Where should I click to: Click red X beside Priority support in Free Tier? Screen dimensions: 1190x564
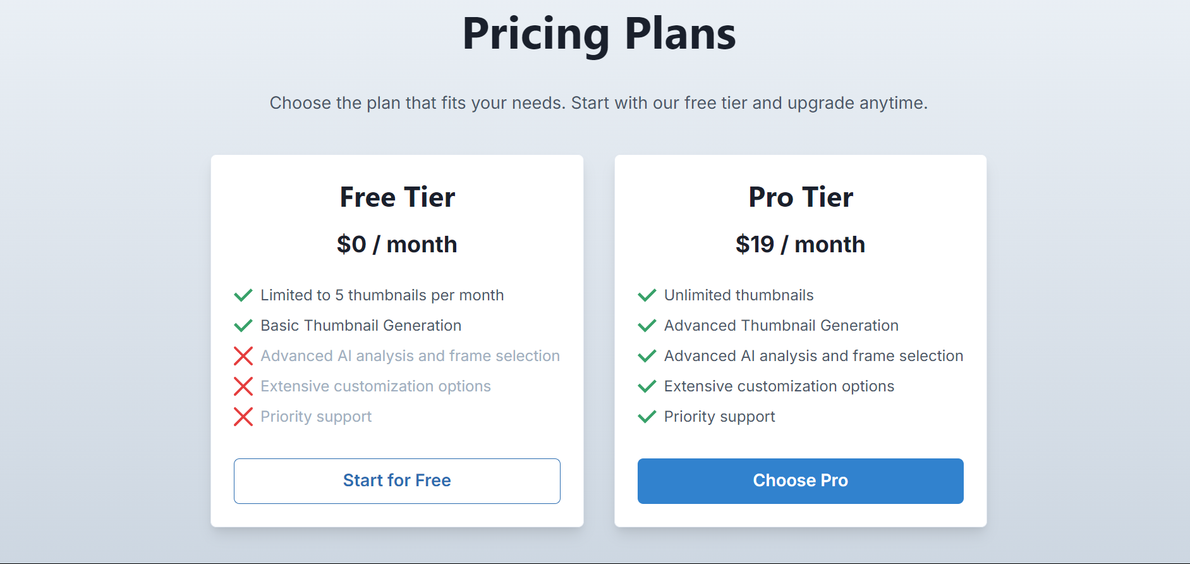(x=243, y=417)
